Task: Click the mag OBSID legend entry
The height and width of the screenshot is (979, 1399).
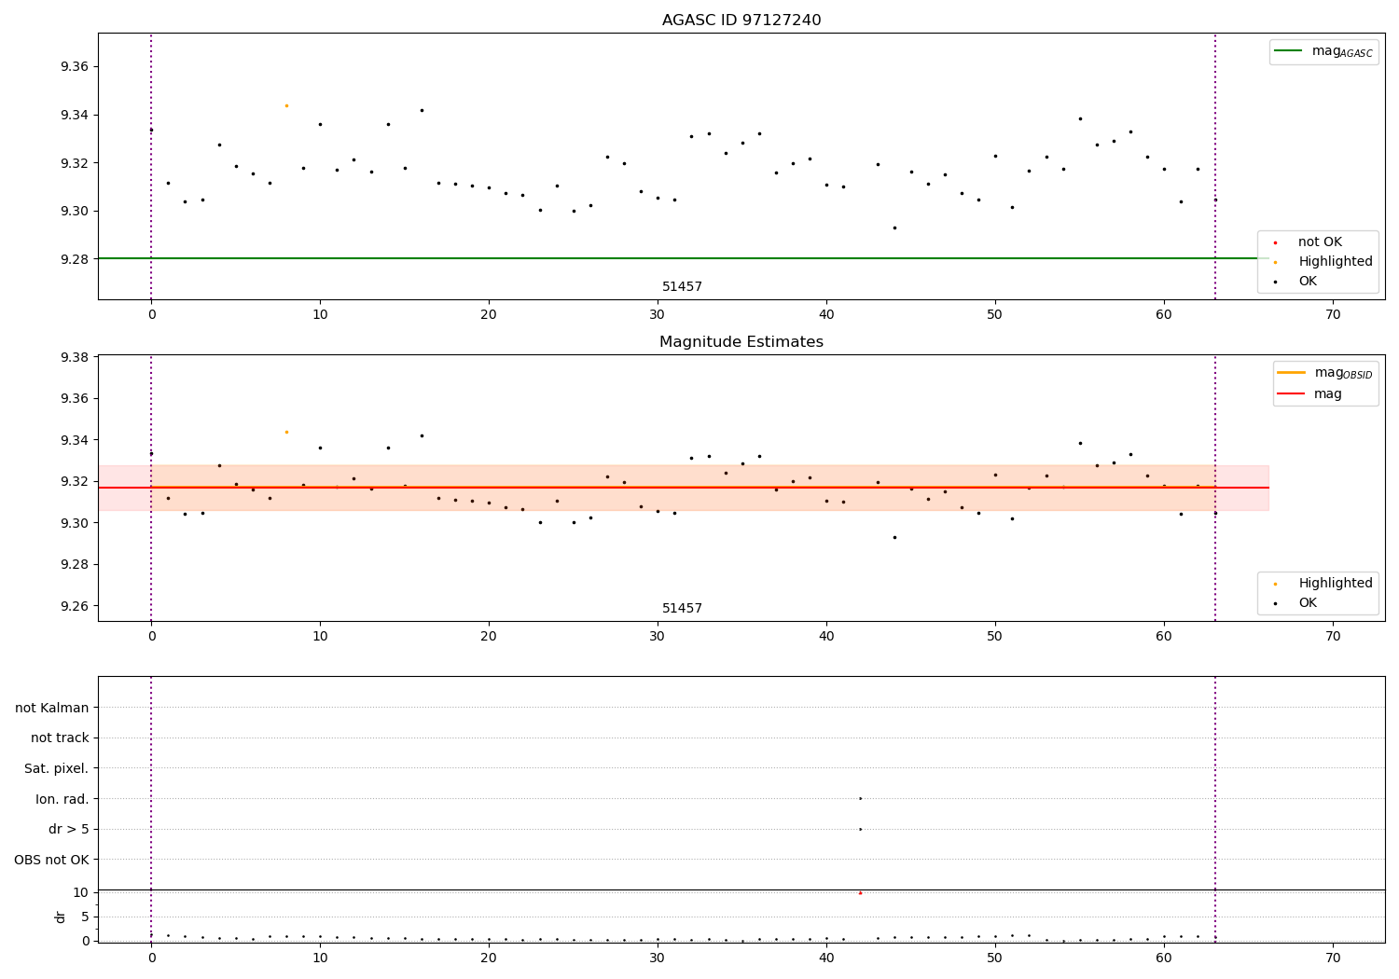Action: (x=1324, y=373)
